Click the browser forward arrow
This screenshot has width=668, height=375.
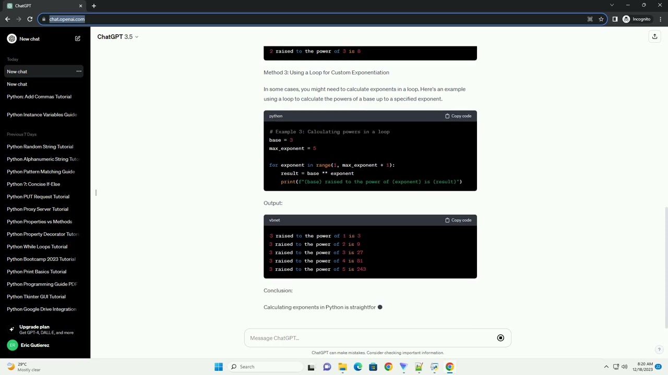pyautogui.click(x=19, y=19)
